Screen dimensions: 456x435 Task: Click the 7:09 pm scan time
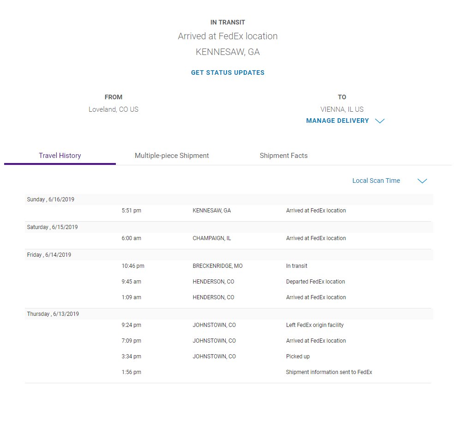pos(131,340)
